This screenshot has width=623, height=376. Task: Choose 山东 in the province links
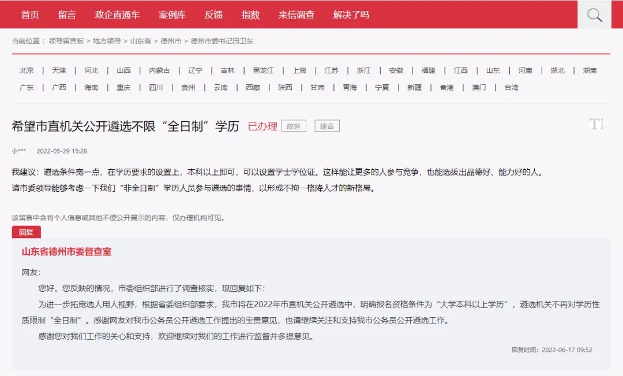point(493,69)
